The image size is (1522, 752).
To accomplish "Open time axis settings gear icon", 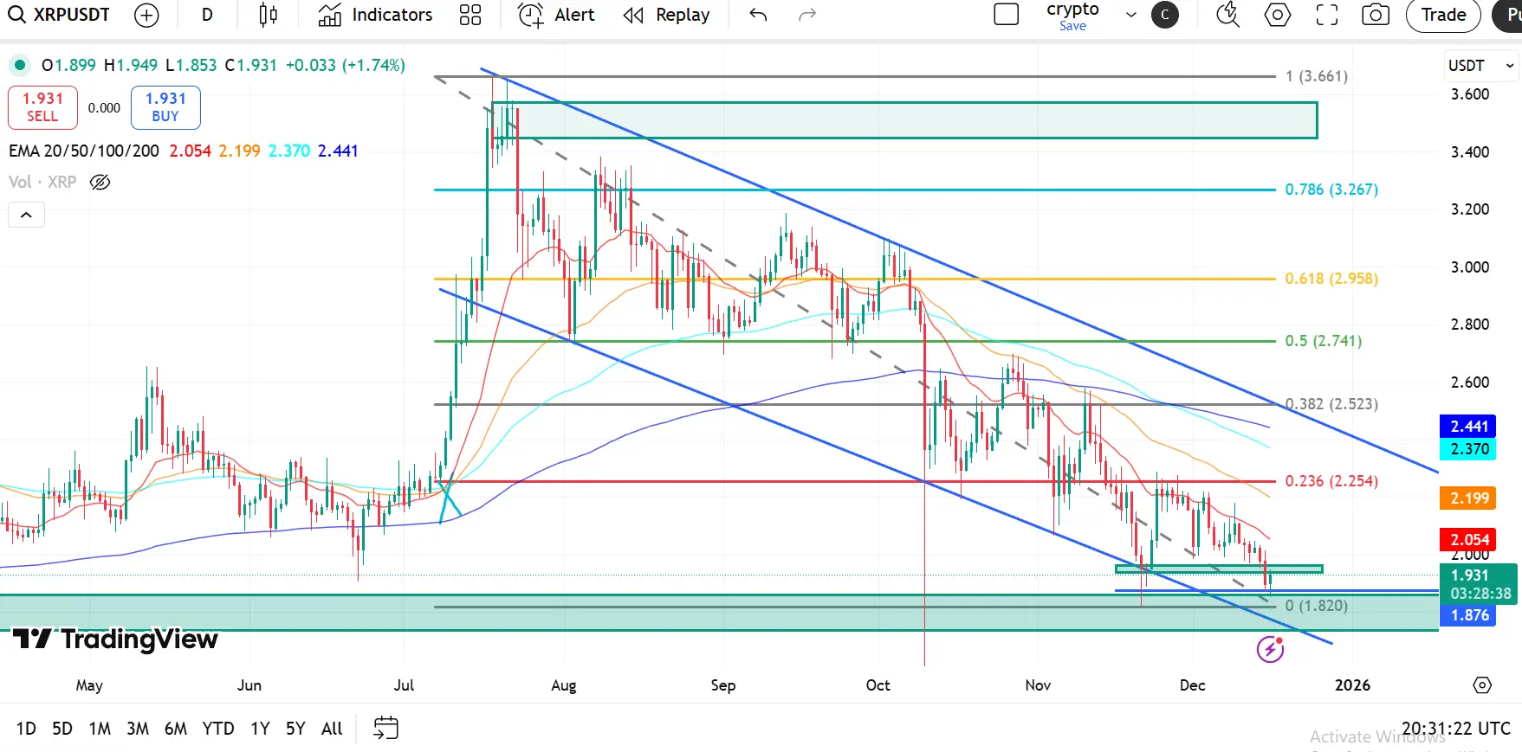I will coord(1482,685).
